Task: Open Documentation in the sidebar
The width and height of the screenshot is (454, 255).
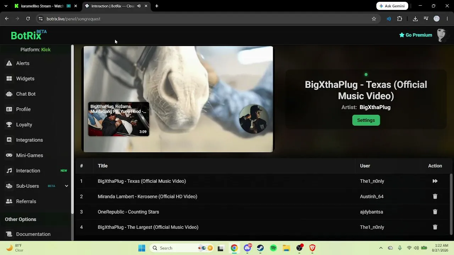Action: [33, 234]
